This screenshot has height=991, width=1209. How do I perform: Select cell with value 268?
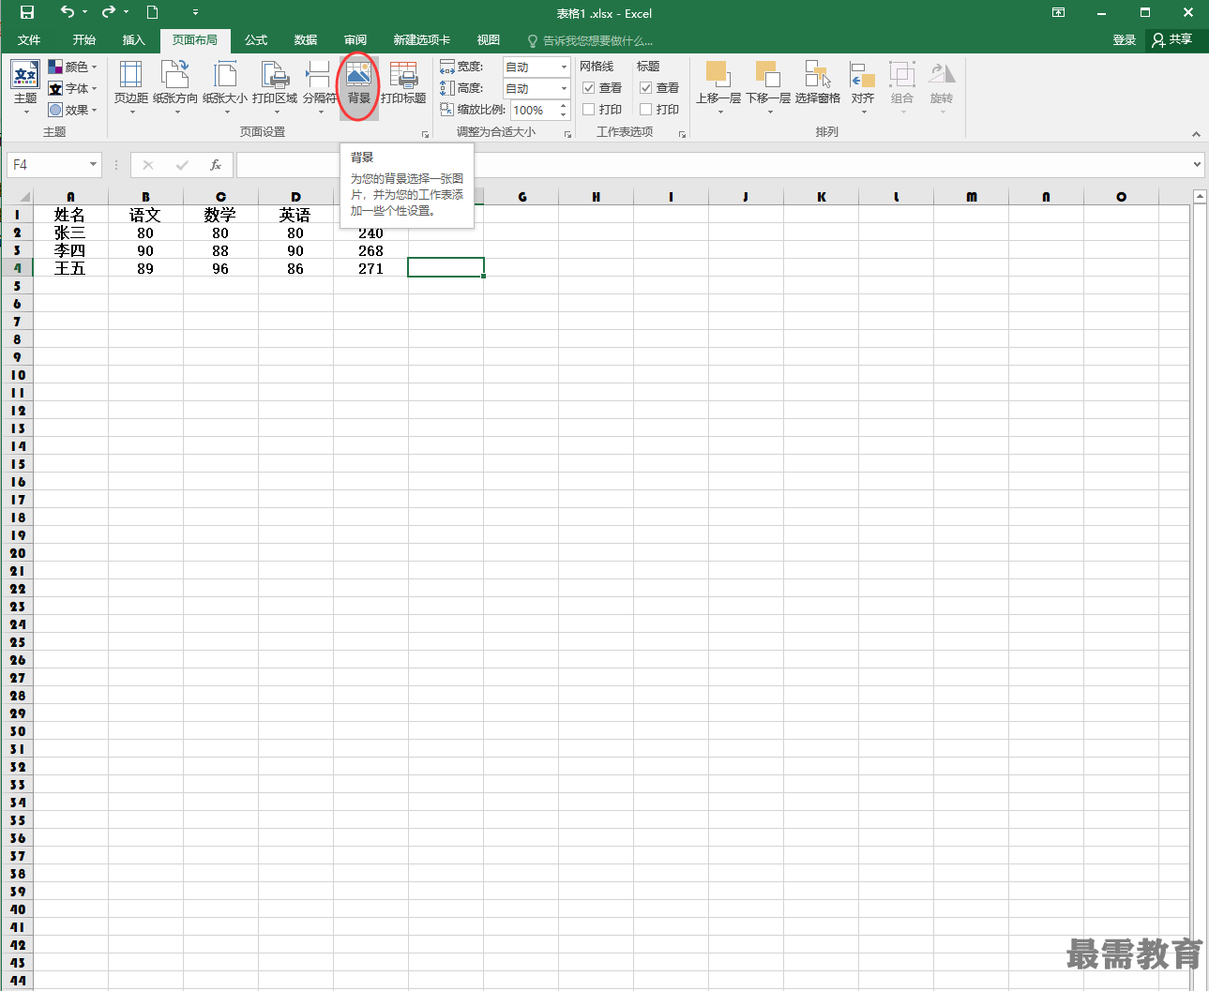370,250
